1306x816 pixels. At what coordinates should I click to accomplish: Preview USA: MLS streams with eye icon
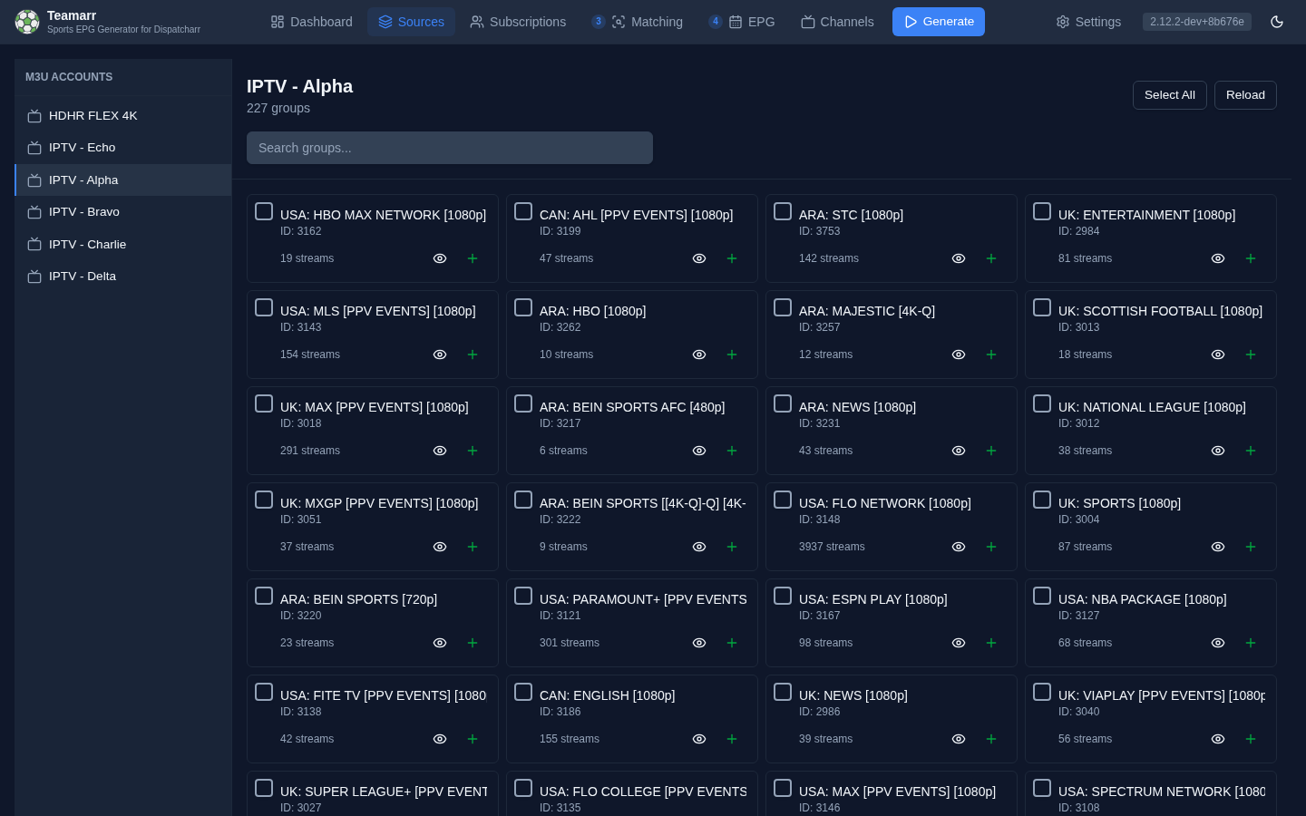(440, 355)
